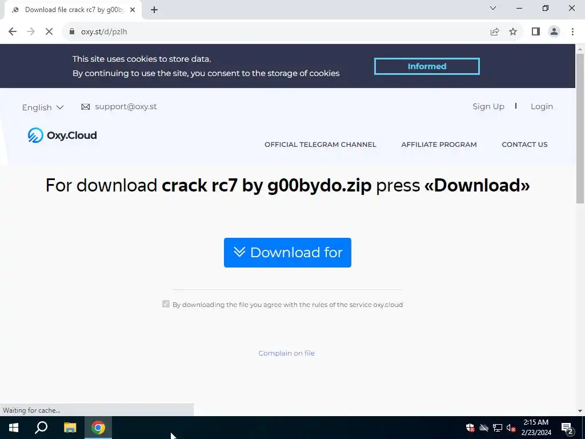Open Windows taskbar search

pyautogui.click(x=41, y=428)
